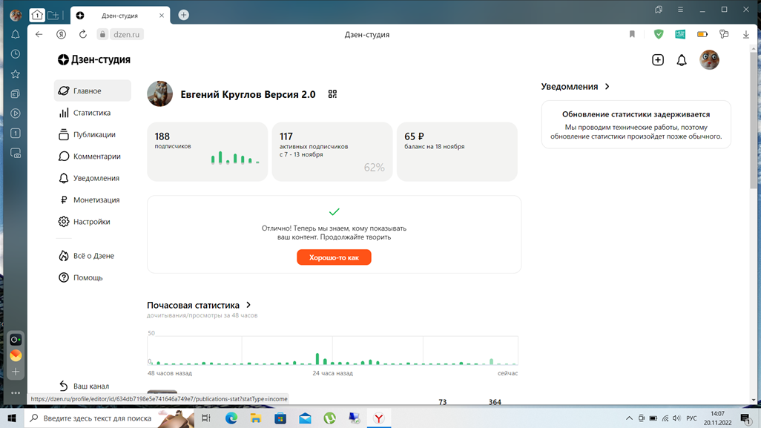Screen dimensions: 761x428
Task: Open the Alice assistant icon in side panel
Action: (x=16, y=340)
